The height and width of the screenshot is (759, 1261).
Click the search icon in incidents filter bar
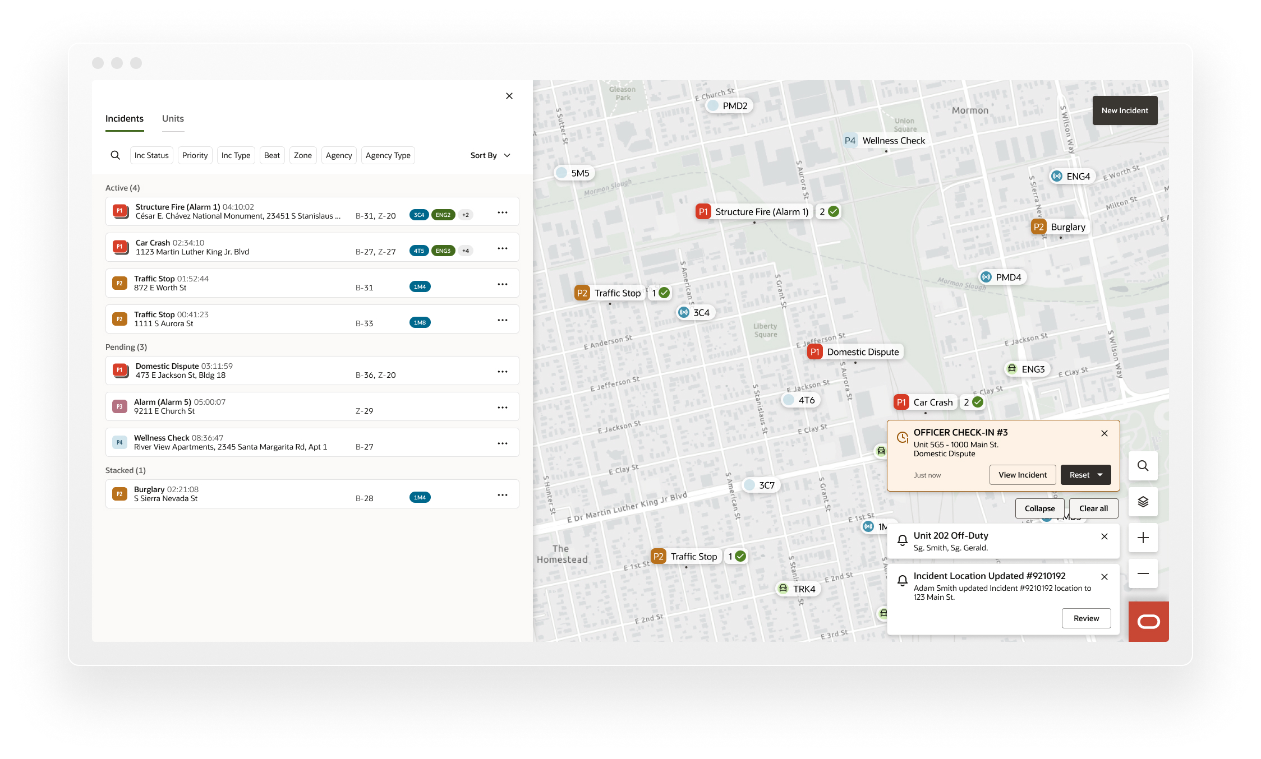pos(115,155)
